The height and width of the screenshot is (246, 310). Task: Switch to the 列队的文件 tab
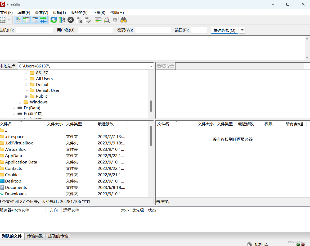click(x=12, y=236)
